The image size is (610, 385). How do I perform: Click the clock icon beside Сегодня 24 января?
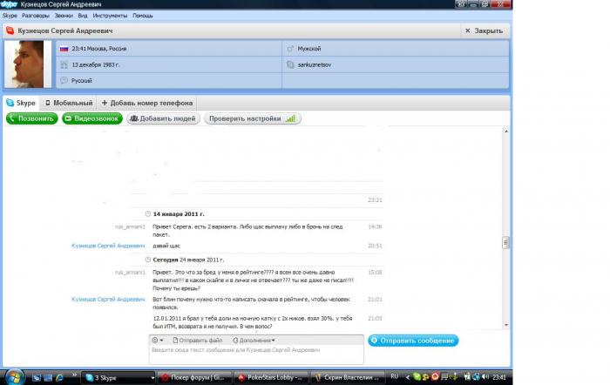tap(148, 260)
